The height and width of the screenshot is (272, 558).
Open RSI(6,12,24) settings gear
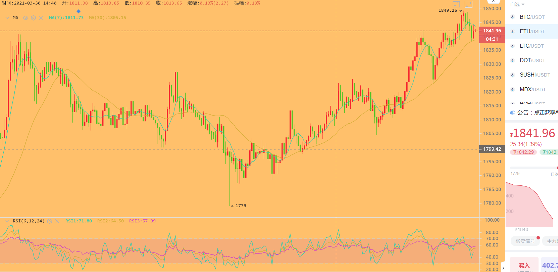(50, 221)
